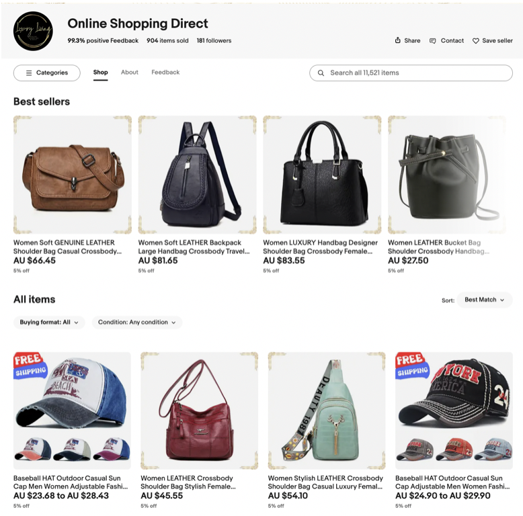Open the red leather crossbody bag image
The height and width of the screenshot is (516, 523).
pos(199,411)
